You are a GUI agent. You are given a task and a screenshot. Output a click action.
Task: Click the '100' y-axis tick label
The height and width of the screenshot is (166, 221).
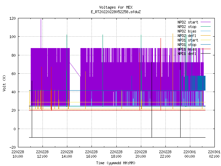tap(12, 37)
